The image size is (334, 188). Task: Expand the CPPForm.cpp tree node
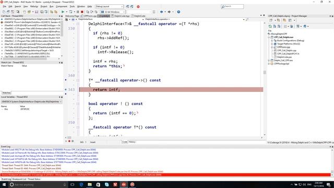[x=272, y=47]
